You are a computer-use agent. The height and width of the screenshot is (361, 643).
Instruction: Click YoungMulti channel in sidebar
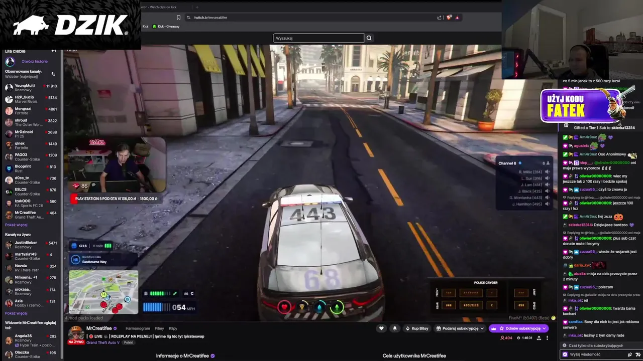[x=31, y=88]
